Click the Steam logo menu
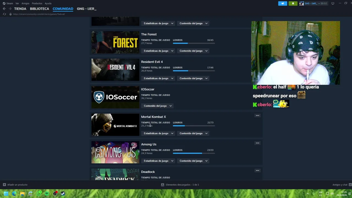 8,3
